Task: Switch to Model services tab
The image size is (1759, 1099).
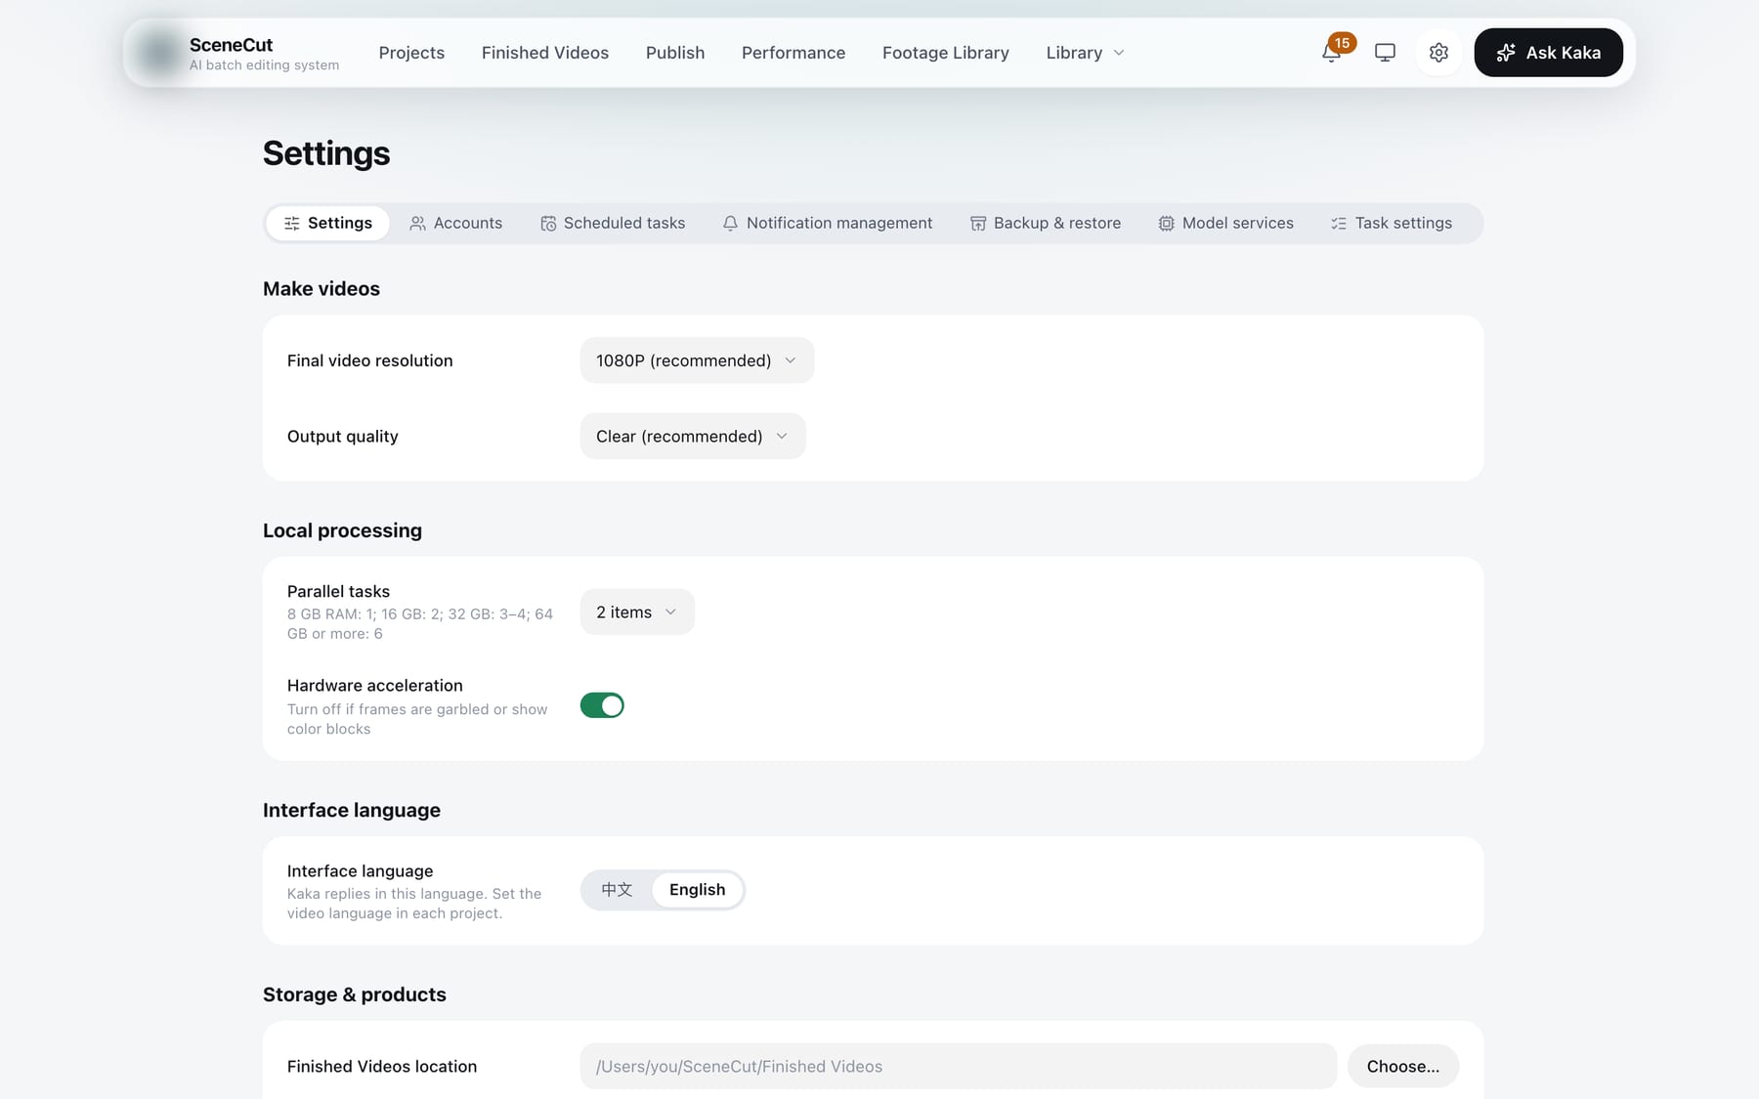Action: tap(1226, 224)
